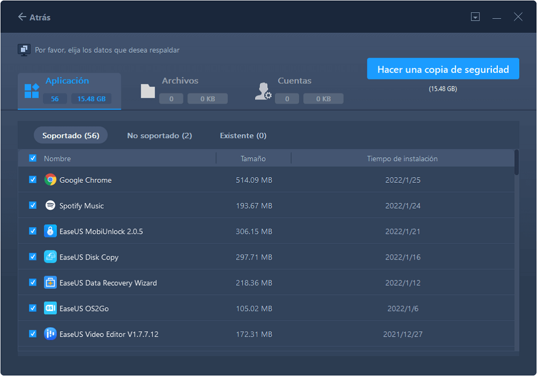Minimize the EaseUS window
The image size is (537, 376).
pos(497,17)
